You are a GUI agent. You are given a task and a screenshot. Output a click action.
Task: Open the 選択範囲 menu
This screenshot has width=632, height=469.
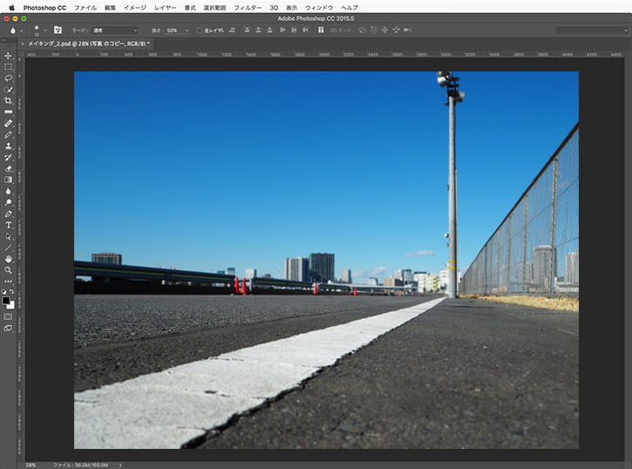click(214, 8)
